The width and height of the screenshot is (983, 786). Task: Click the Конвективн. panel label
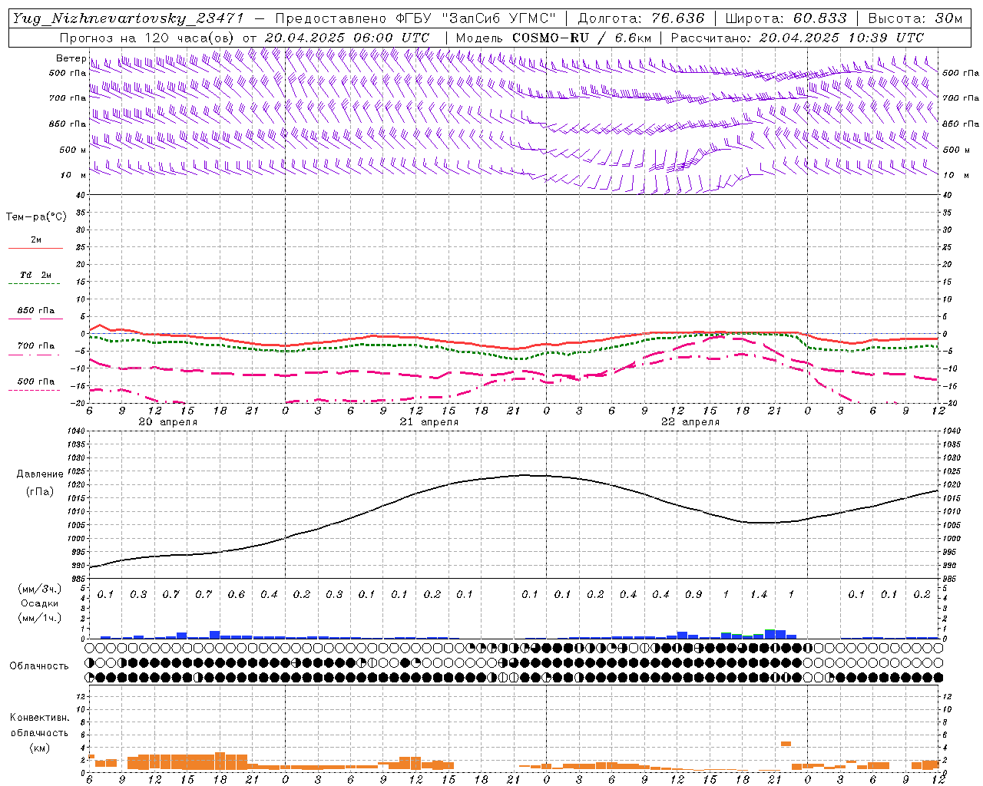(x=39, y=718)
